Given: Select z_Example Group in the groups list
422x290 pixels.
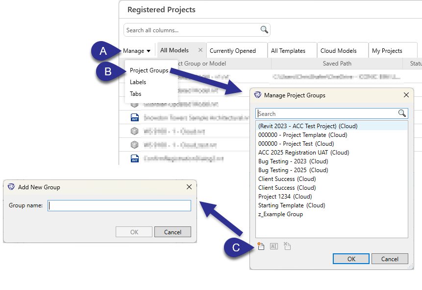Looking at the screenshot, I should [280, 214].
